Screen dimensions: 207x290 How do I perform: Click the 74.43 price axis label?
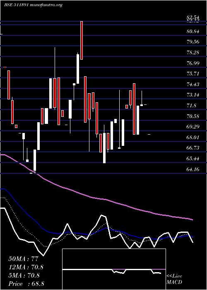click(193, 85)
